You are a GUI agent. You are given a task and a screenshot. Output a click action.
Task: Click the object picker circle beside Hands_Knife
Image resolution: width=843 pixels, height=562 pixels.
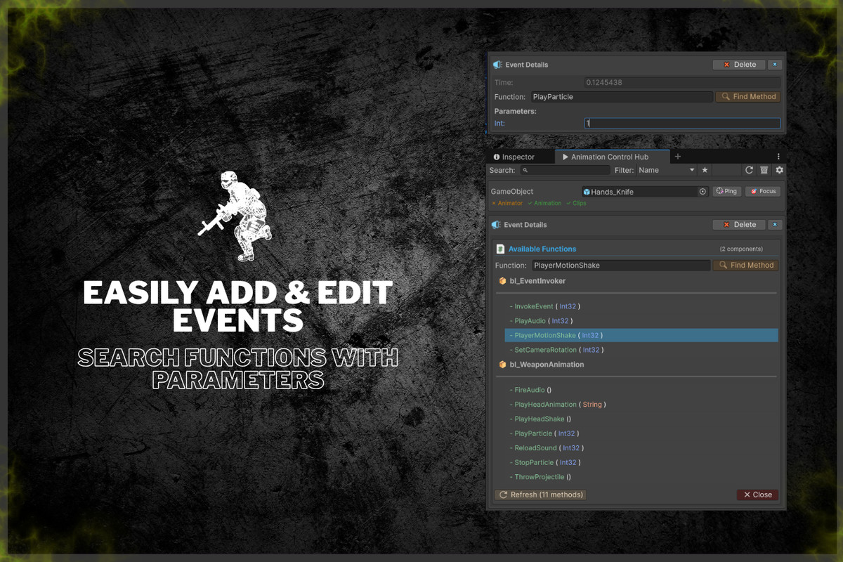point(702,191)
